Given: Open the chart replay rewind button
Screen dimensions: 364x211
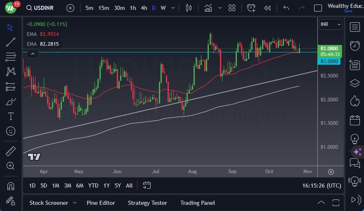Looking at the screenshot, I should click(267, 8).
